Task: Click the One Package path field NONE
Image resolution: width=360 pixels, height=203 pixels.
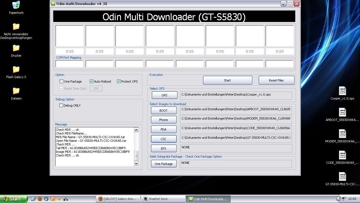Action: point(236,164)
